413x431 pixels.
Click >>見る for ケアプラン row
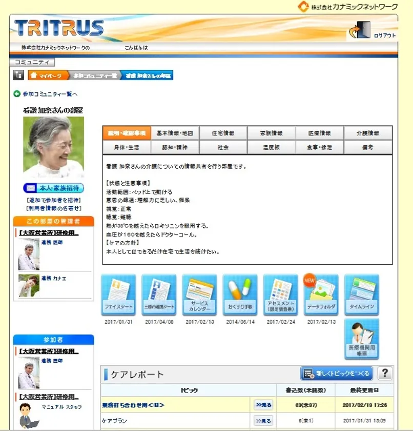[263, 421]
